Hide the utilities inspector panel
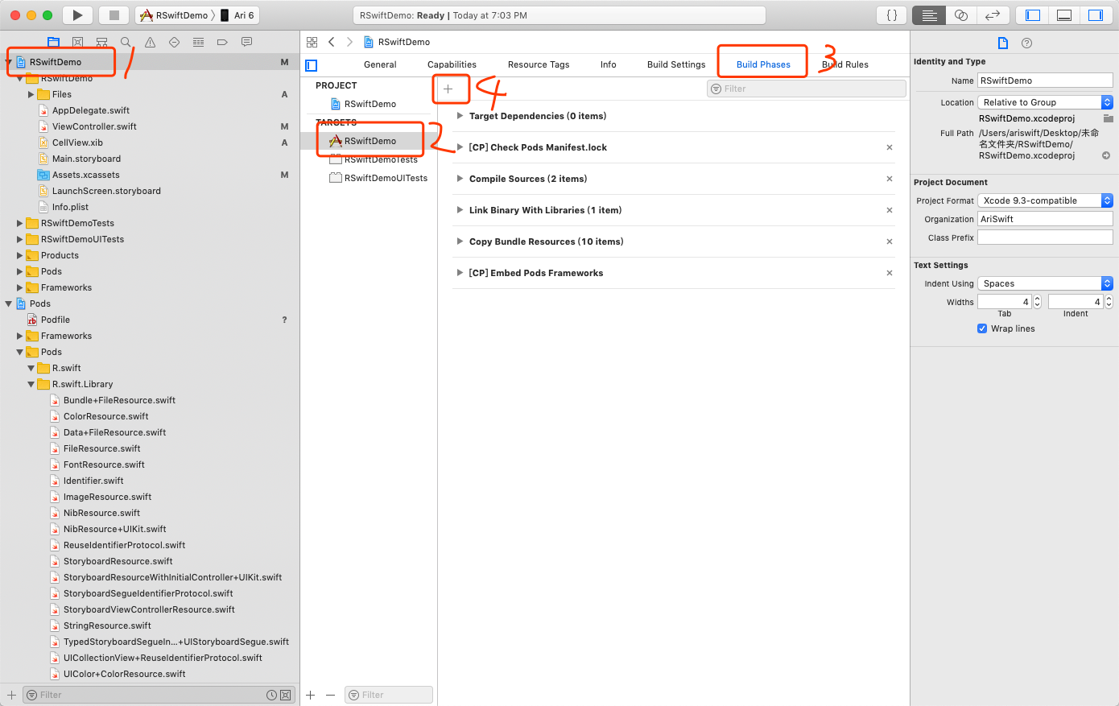Viewport: 1119px width, 706px height. (x=1096, y=15)
